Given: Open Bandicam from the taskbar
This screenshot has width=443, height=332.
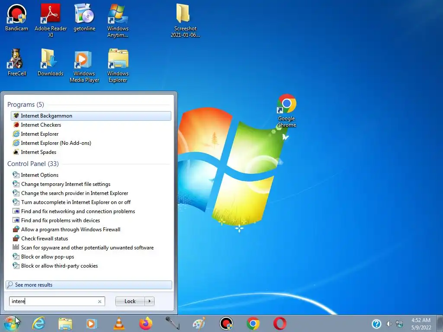Looking at the screenshot, I should [x=226, y=323].
